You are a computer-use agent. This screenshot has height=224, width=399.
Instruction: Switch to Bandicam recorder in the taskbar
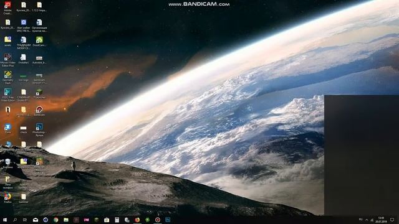[x=158, y=220]
